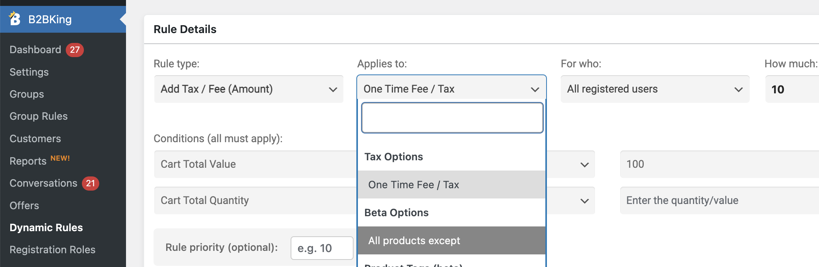Open the Settings menu item
Viewport: 819px width, 267px height.
(x=29, y=72)
